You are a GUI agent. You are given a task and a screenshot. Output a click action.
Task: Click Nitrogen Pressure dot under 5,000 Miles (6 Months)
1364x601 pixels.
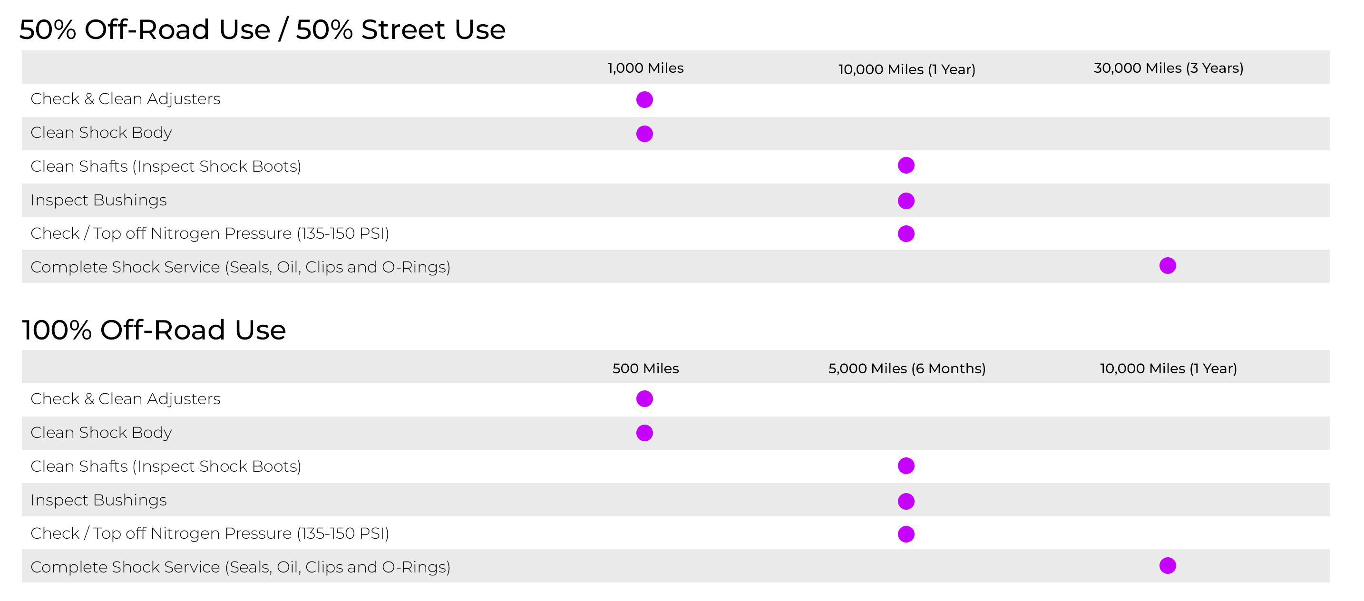click(x=906, y=534)
